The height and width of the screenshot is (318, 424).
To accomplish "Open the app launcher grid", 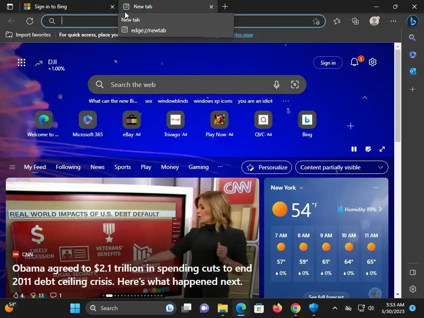I will (x=22, y=63).
